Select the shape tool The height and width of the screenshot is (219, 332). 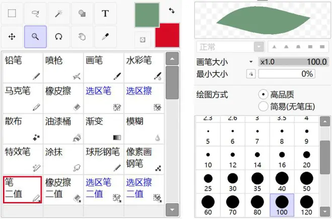coord(82,14)
